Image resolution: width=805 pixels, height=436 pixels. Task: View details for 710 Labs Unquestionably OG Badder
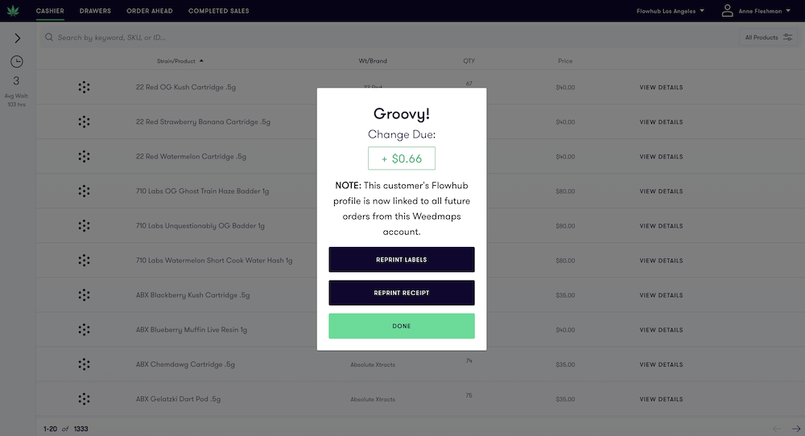[x=661, y=226]
